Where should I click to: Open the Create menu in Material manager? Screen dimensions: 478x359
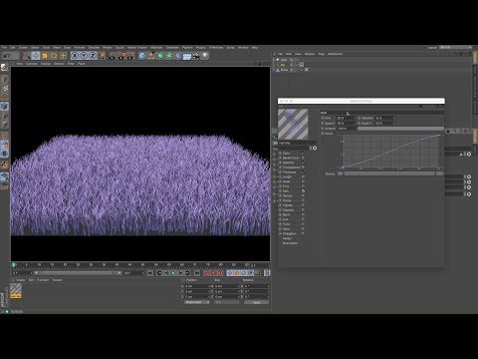tap(21, 280)
